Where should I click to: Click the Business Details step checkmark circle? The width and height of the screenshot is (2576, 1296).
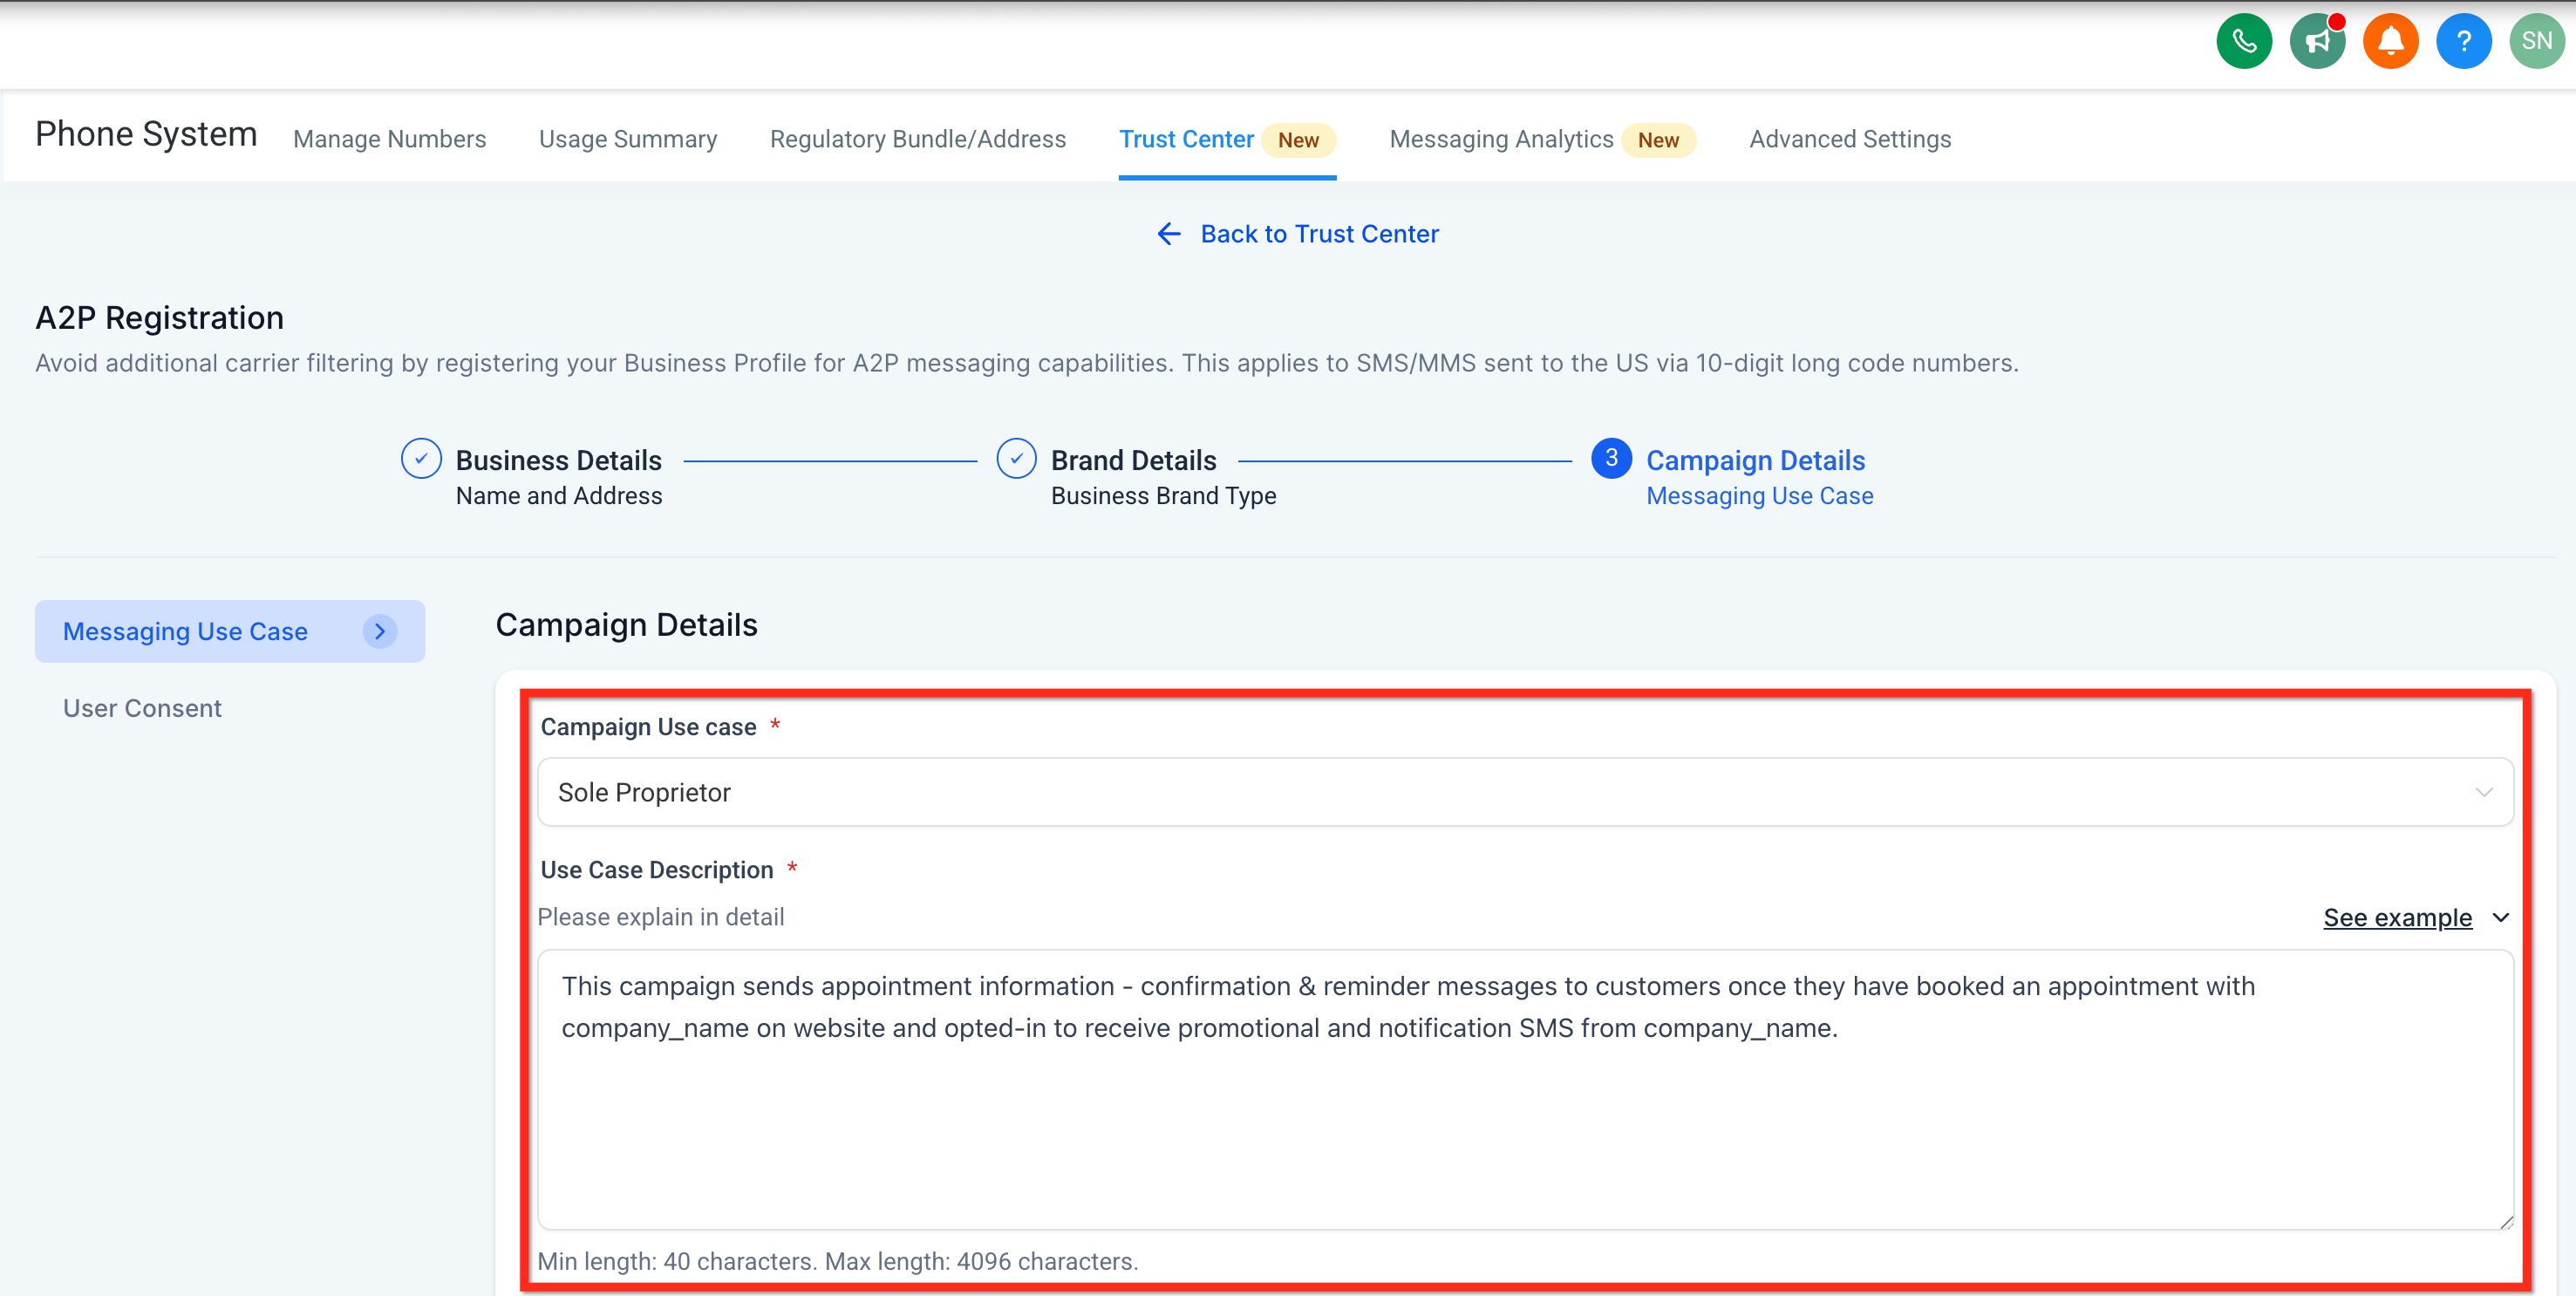click(421, 459)
